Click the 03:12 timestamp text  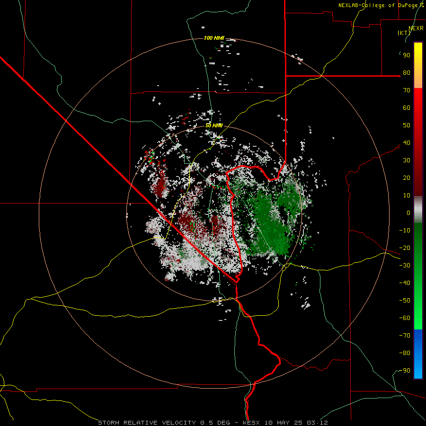tap(317, 423)
